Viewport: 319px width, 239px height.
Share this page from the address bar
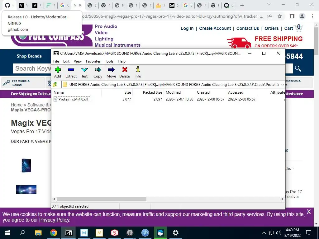click(x=270, y=16)
